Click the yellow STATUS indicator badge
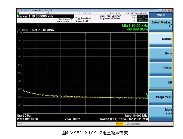 click(x=119, y=124)
